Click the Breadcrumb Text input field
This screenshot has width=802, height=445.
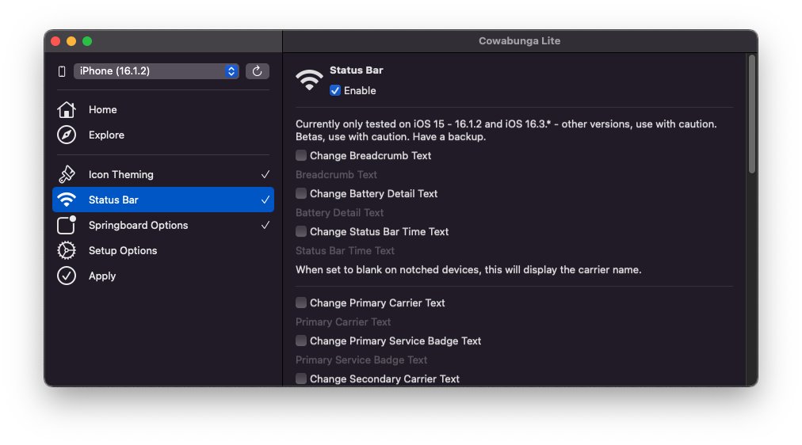click(x=514, y=175)
